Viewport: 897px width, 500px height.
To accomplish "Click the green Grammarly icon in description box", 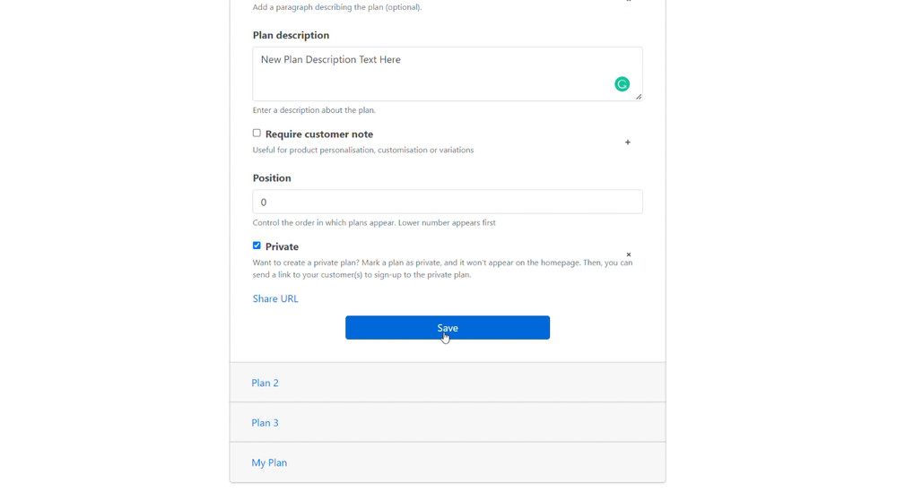I will coord(622,84).
